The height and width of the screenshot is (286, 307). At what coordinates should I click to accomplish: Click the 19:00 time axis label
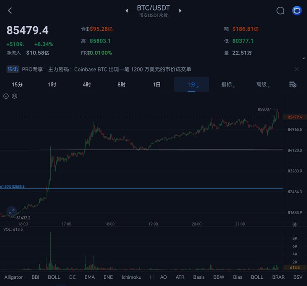(x=153, y=224)
